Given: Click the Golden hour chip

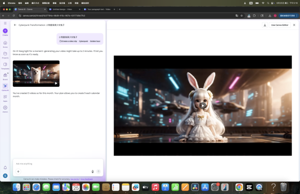Looking at the screenshot, I should [95, 41].
